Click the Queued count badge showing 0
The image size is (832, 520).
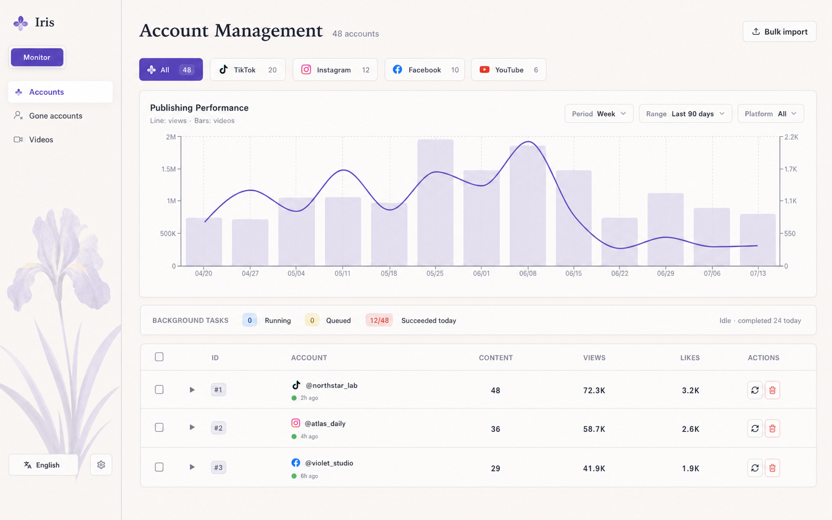(x=312, y=320)
